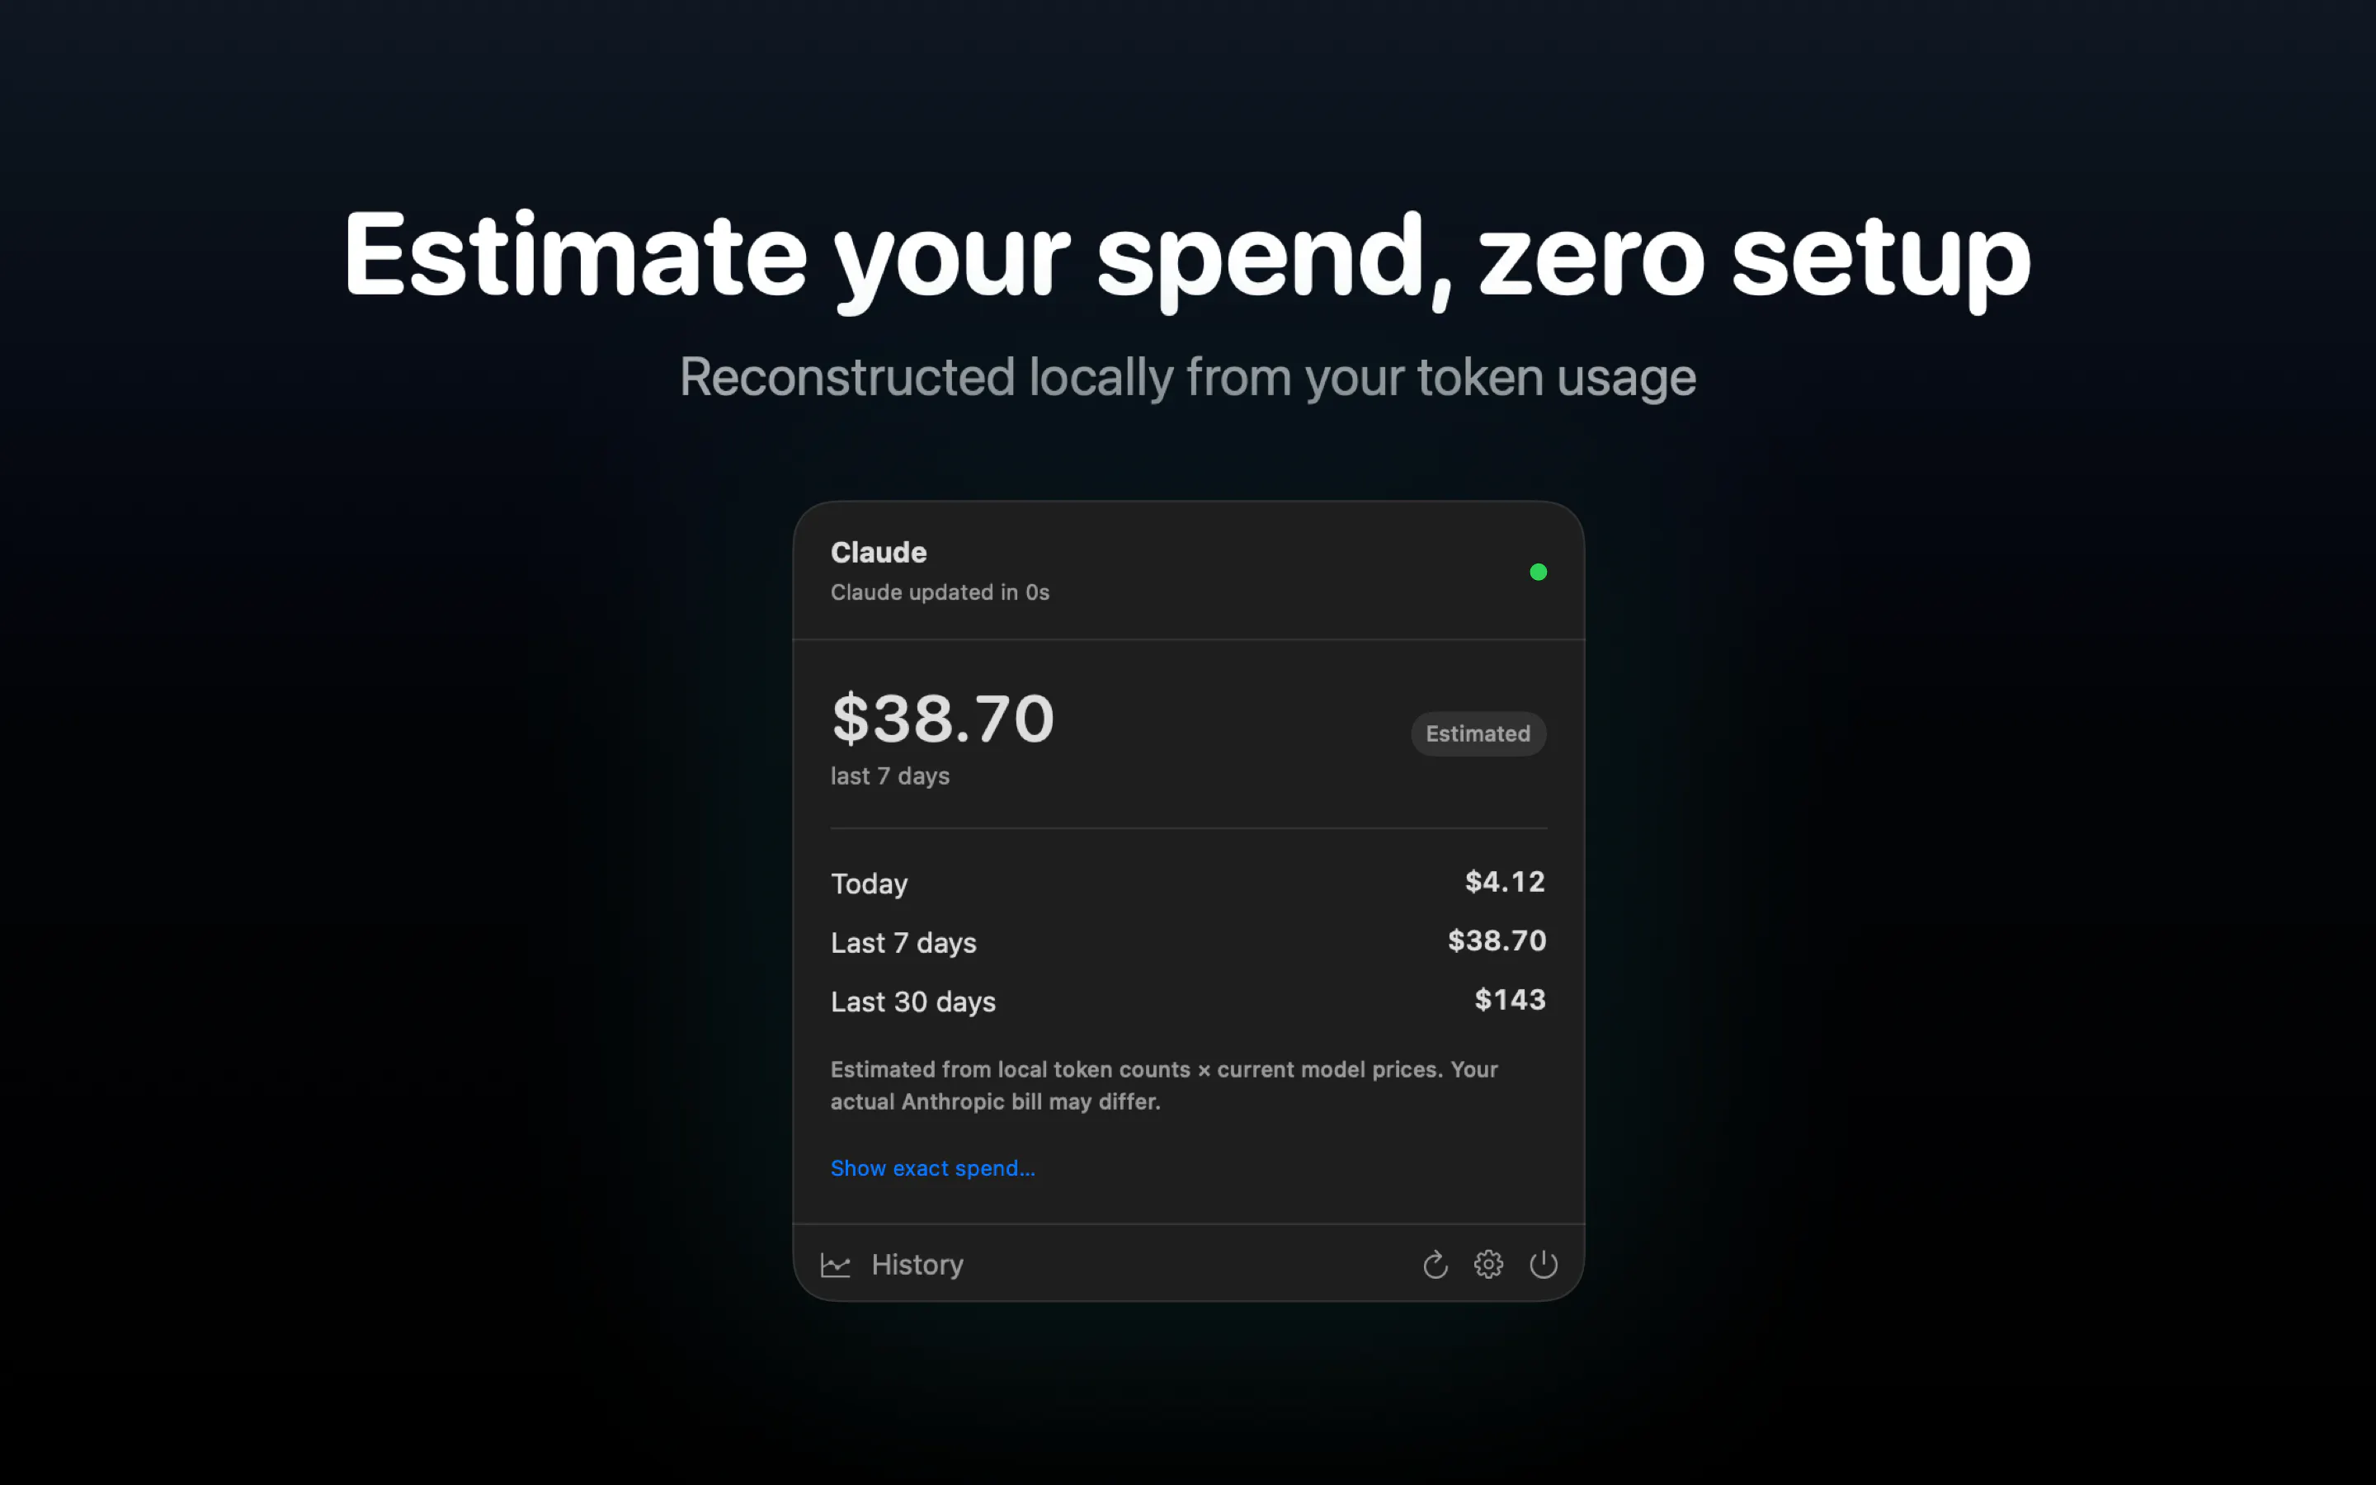Click the $4.12 Today amount
Viewport: 2376px width, 1485px height.
pyautogui.click(x=1505, y=881)
